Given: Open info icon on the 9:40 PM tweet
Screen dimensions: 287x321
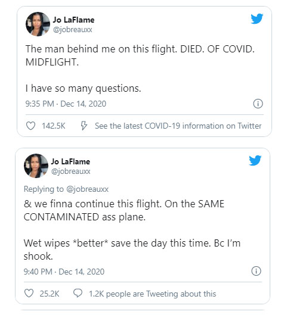Looking at the screenshot, I should tap(256, 271).
